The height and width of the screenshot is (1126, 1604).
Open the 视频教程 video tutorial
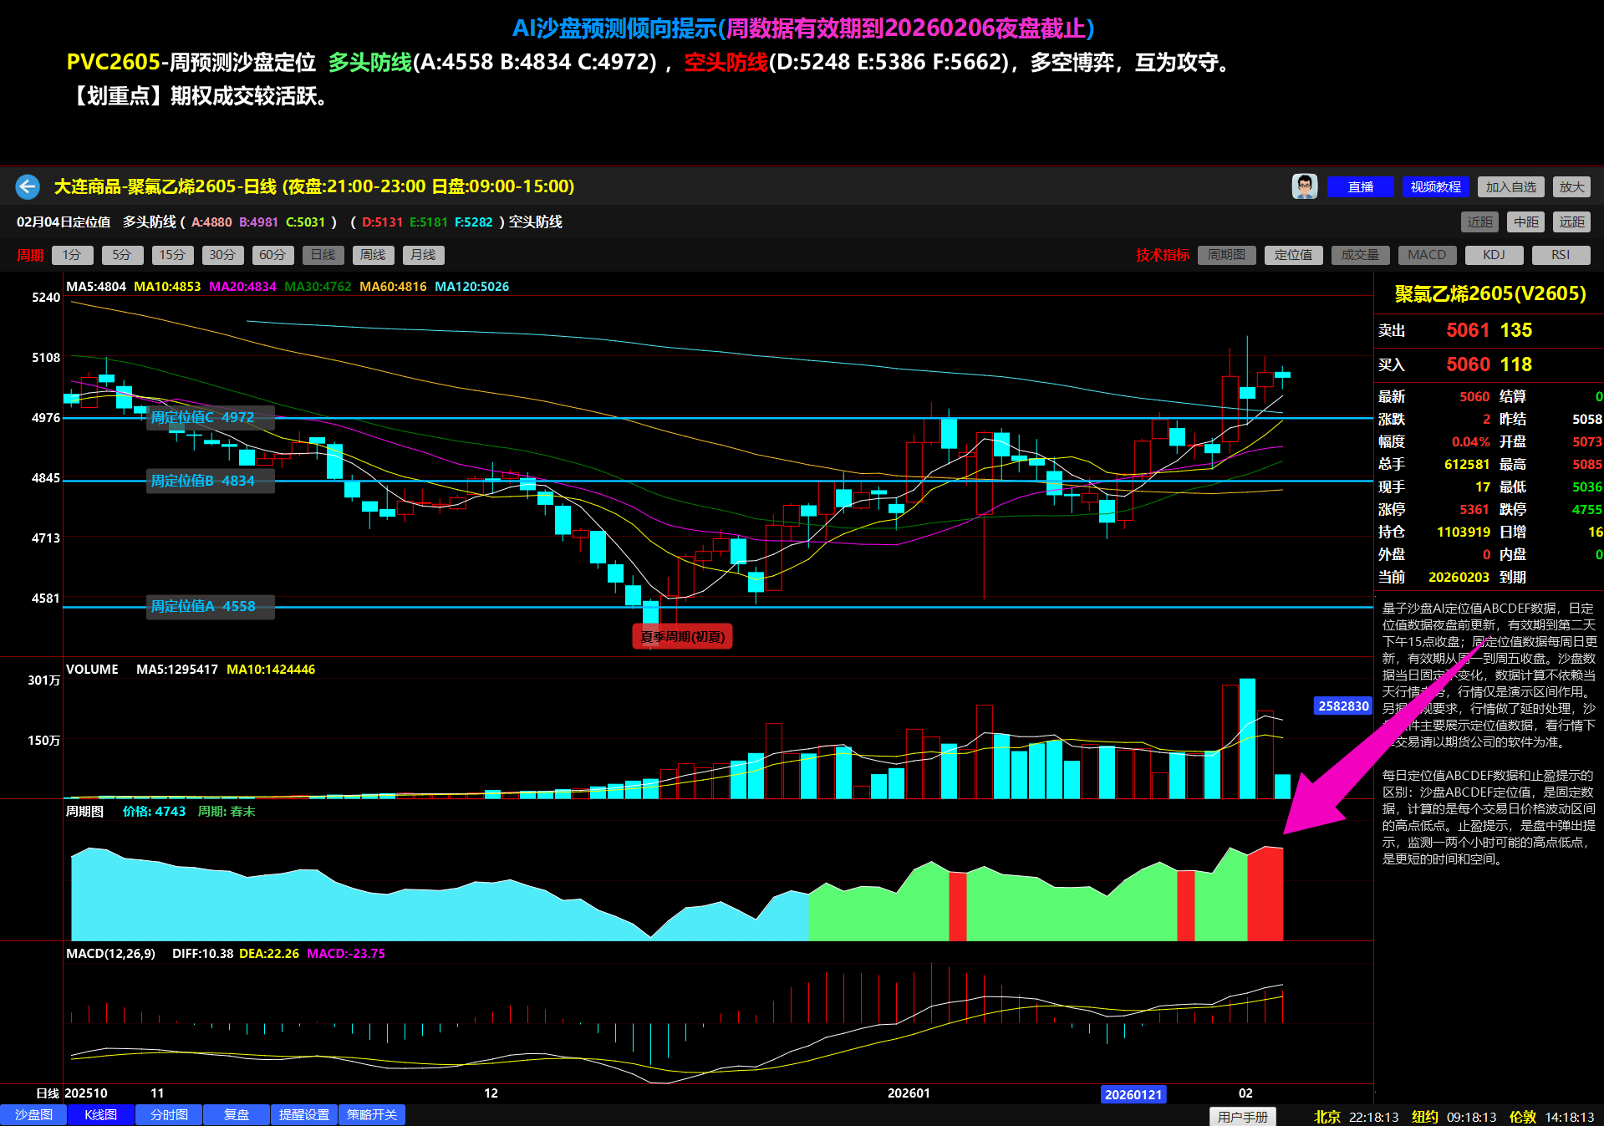point(1435,187)
